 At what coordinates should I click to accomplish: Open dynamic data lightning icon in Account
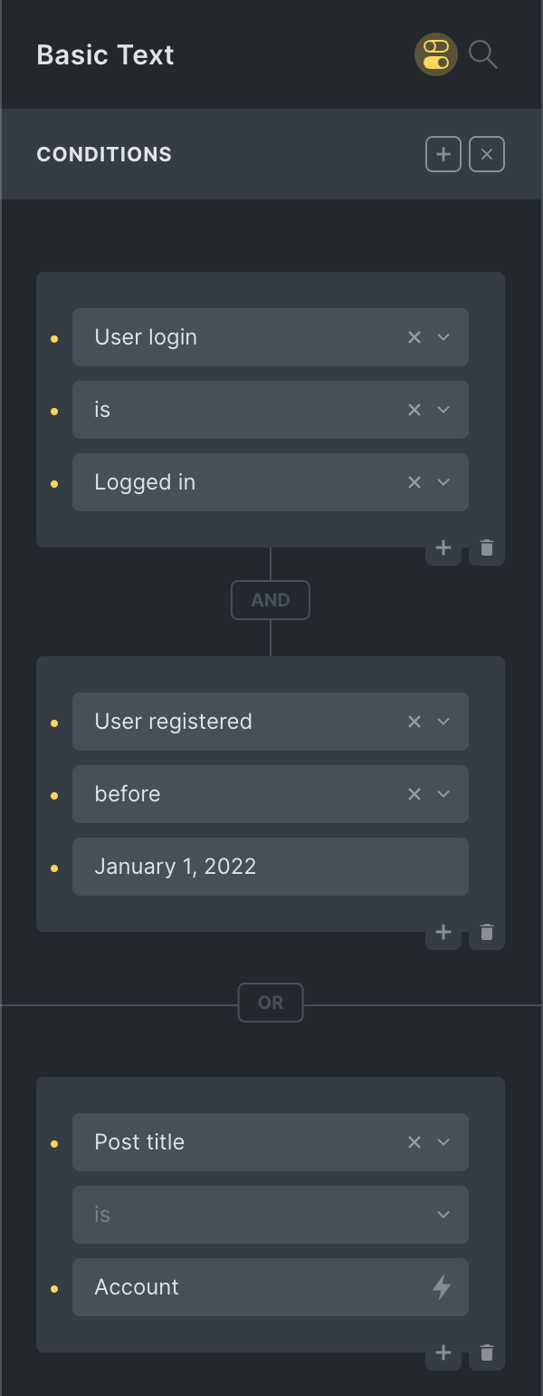[442, 1287]
